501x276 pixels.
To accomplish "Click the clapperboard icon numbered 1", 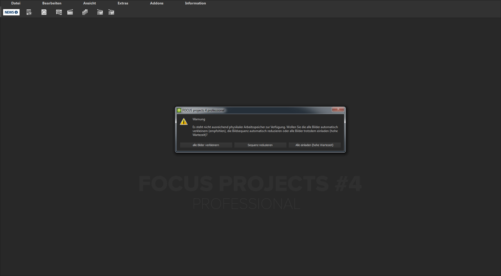I will (x=100, y=12).
